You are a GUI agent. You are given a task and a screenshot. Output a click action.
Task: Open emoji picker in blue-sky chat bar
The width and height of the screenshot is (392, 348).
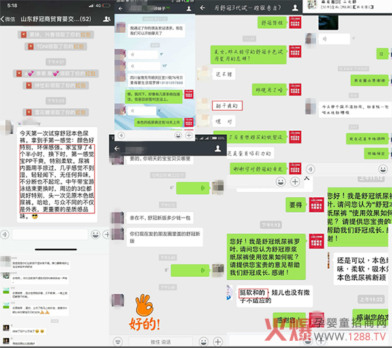178,135
